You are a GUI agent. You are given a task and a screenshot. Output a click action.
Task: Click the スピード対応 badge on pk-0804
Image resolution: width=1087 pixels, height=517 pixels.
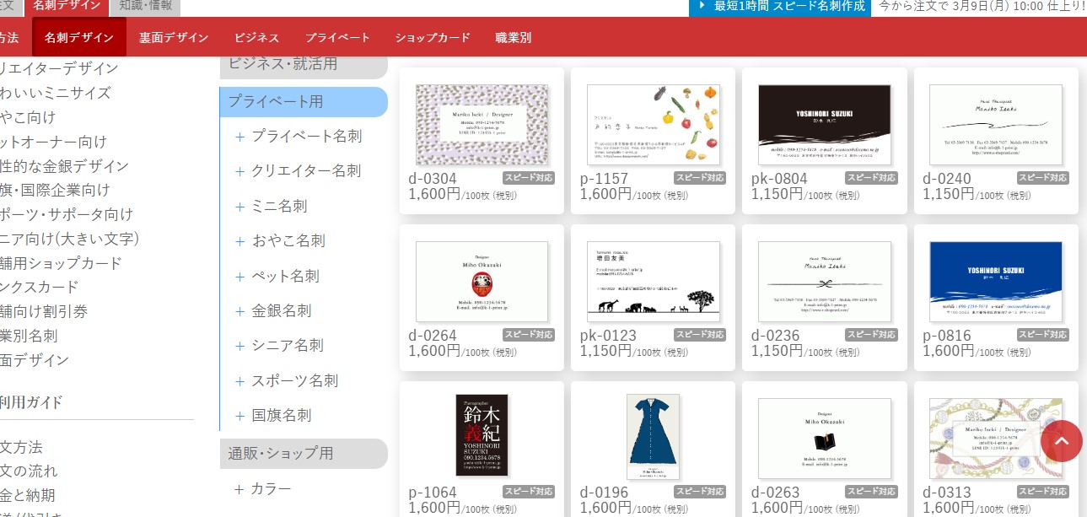pyautogui.click(x=871, y=178)
